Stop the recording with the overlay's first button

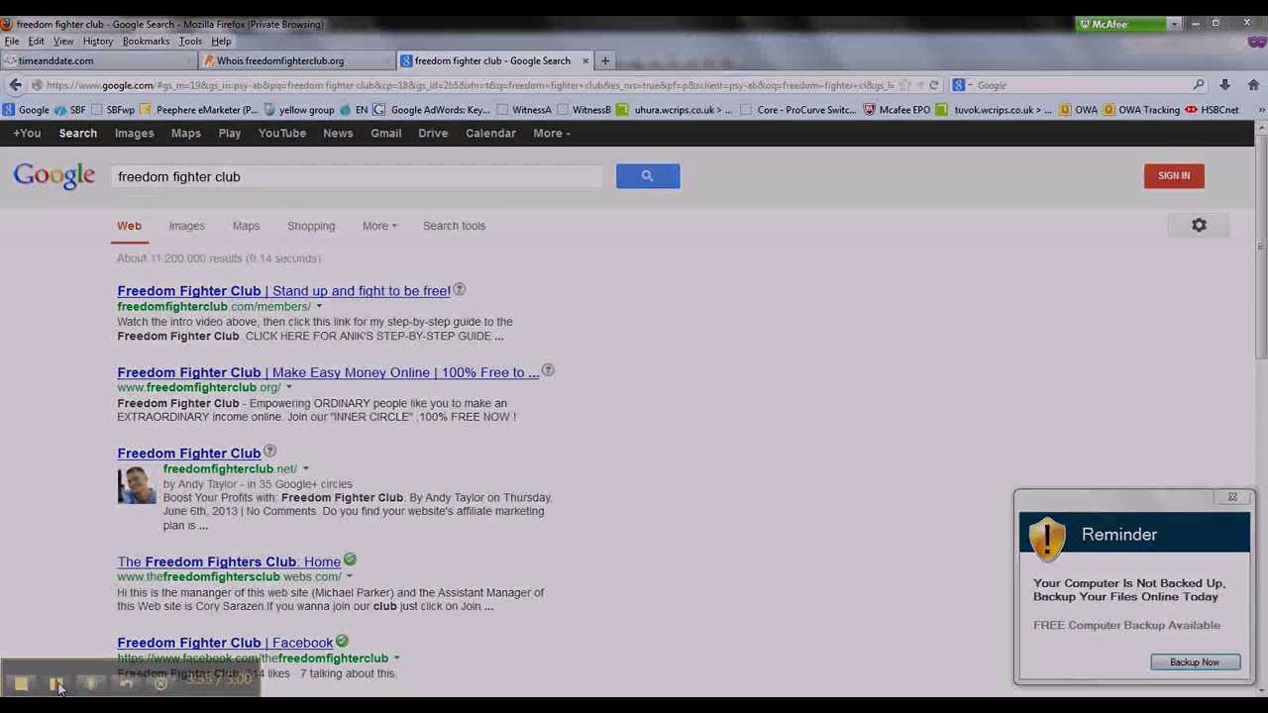coord(21,683)
